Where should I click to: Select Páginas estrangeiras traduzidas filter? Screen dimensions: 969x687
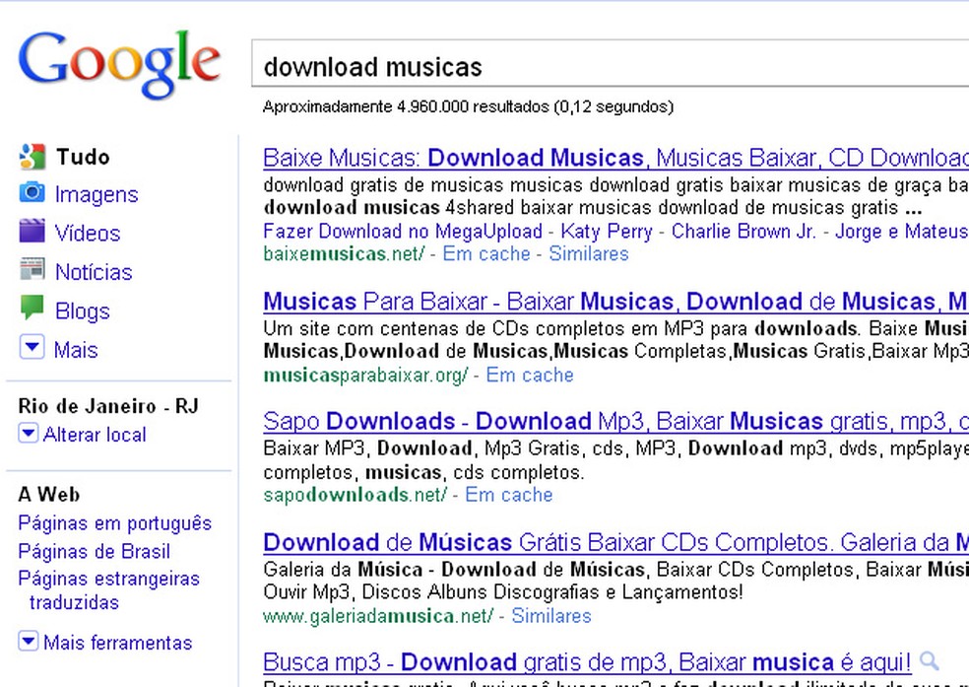click(108, 590)
